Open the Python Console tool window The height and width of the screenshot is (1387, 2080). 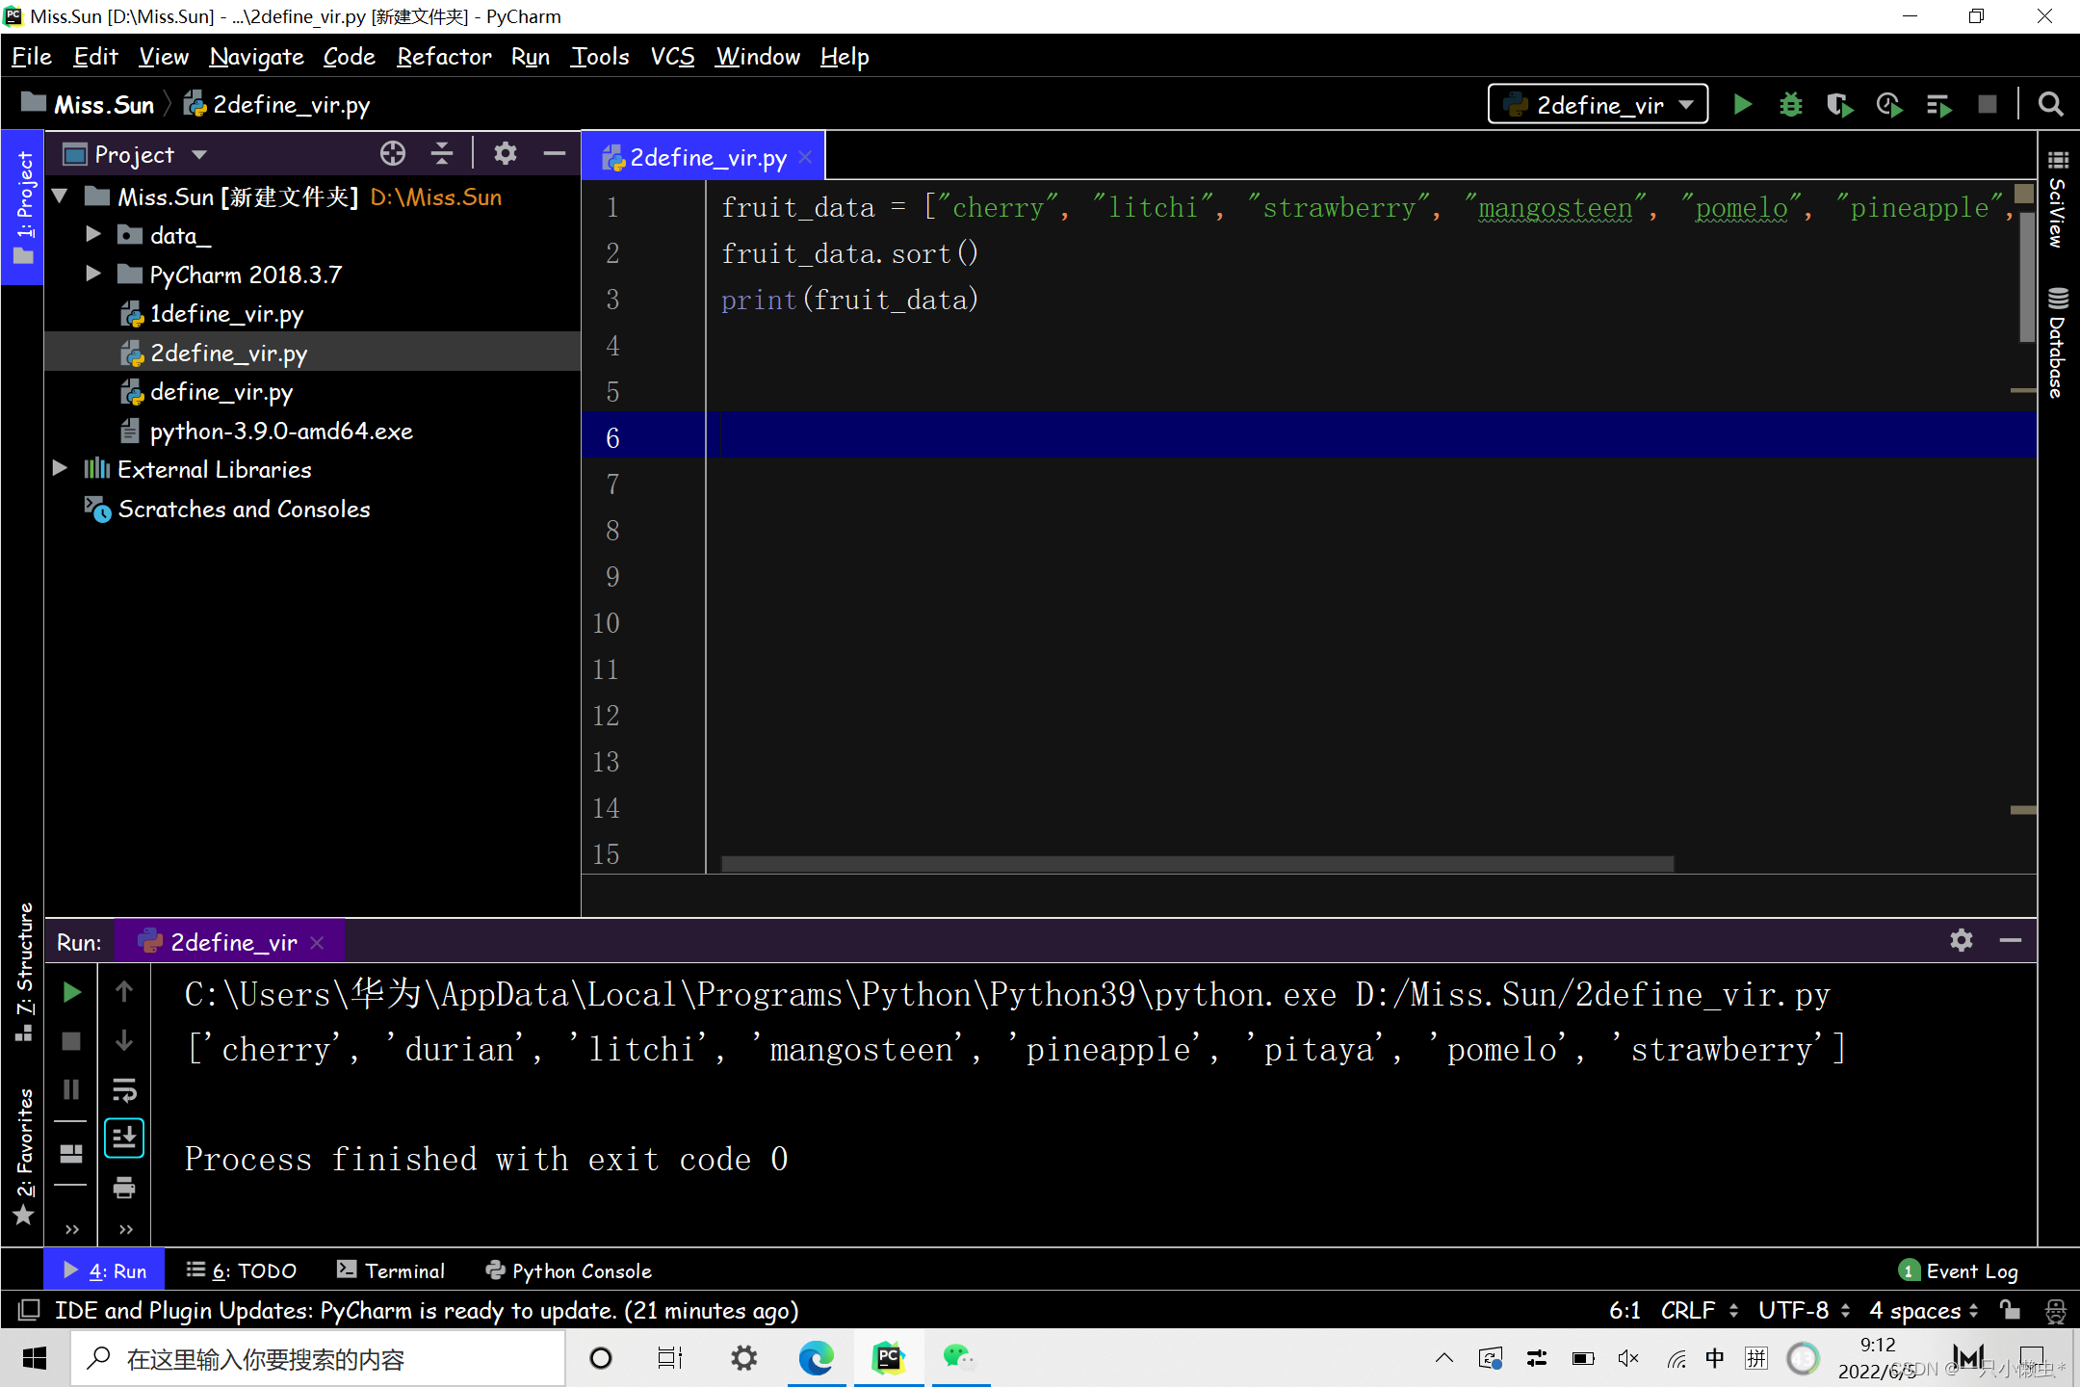pos(569,1270)
